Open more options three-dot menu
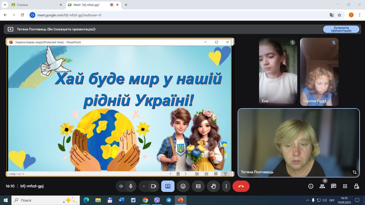365x205 pixels. [226, 186]
